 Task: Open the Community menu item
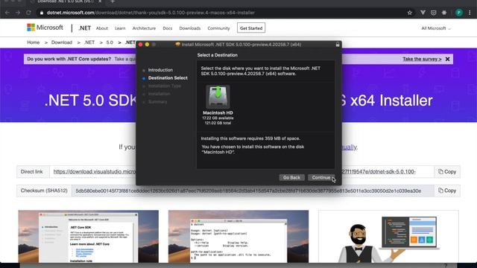(218, 28)
